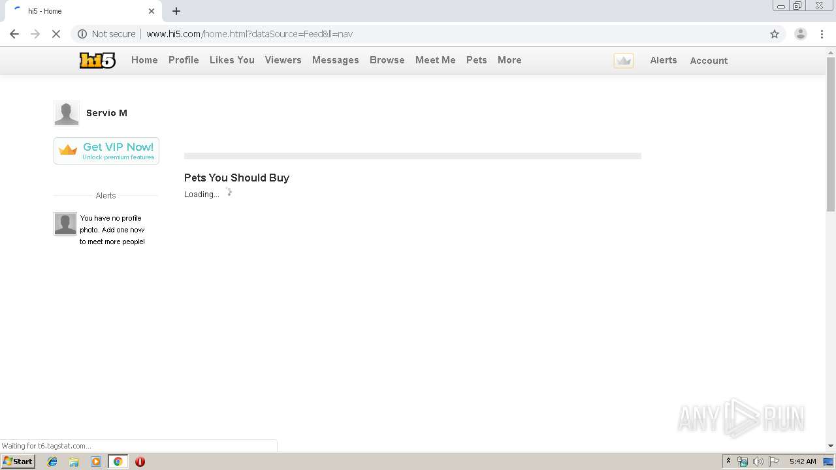Open the Browse page
Image resolution: width=836 pixels, height=470 pixels.
point(387,60)
